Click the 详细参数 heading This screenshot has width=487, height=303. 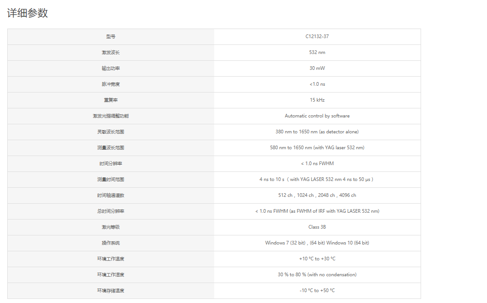27,13
